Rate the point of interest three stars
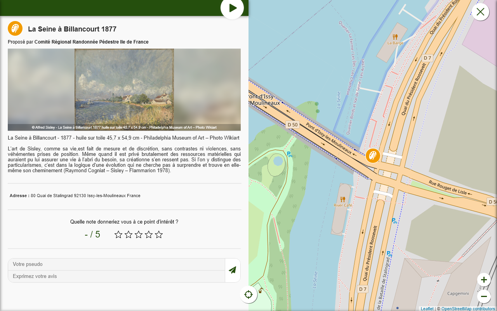Viewport: 497px width, 311px height. click(x=139, y=234)
